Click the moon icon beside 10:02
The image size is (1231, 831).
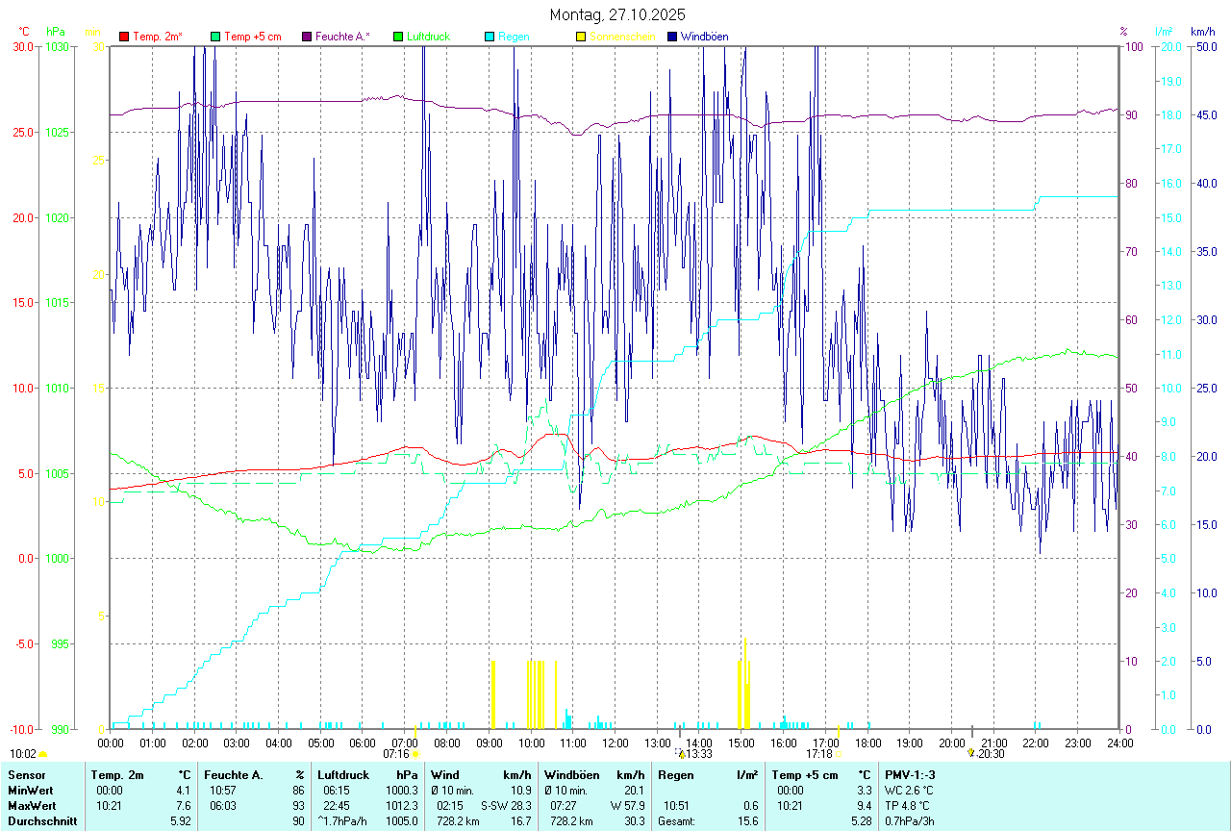pyautogui.click(x=43, y=754)
